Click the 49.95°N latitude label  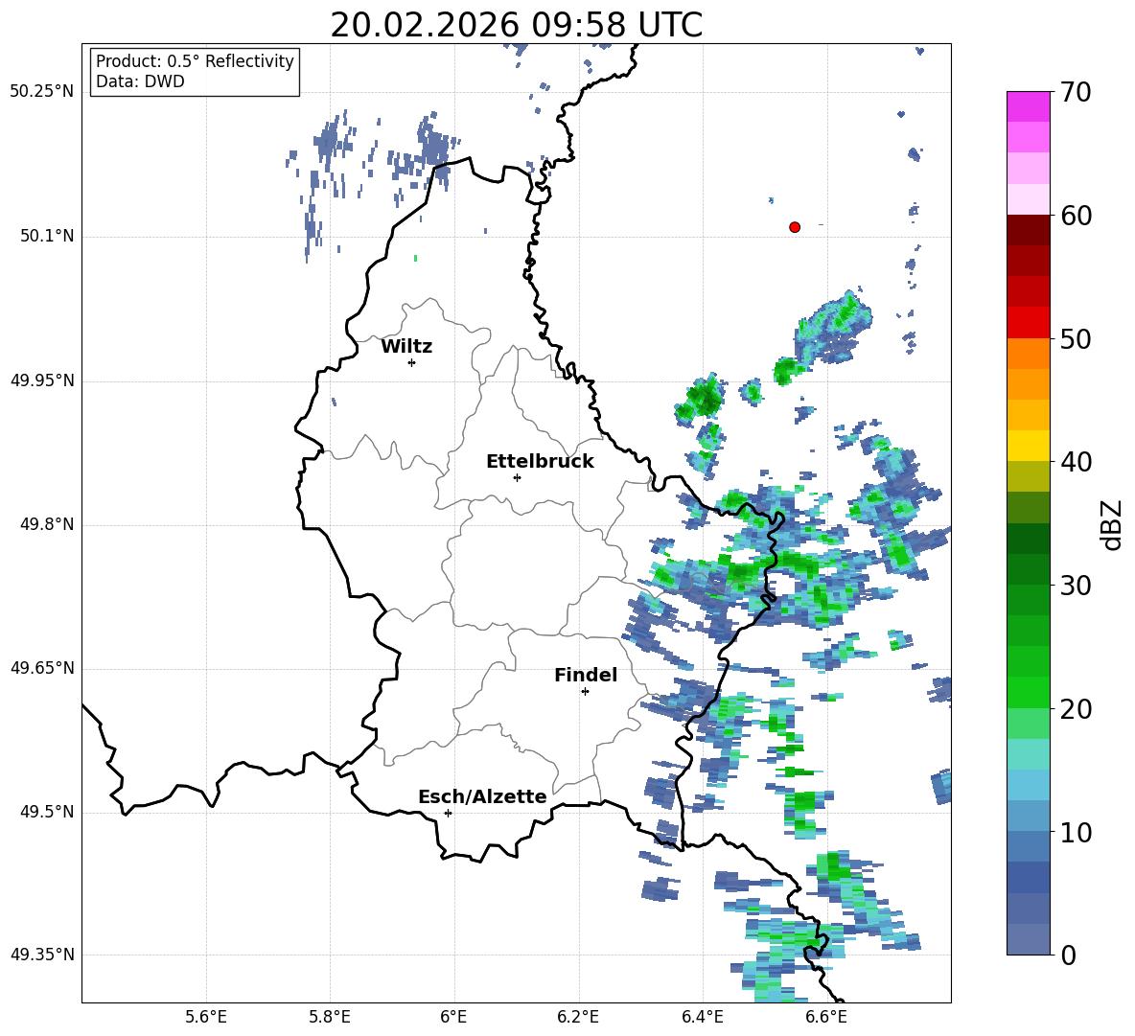click(42, 380)
